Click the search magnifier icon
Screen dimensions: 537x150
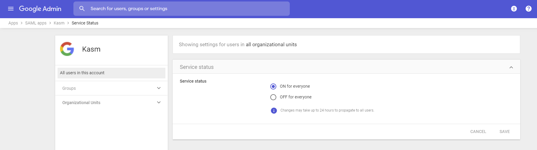[82, 9]
